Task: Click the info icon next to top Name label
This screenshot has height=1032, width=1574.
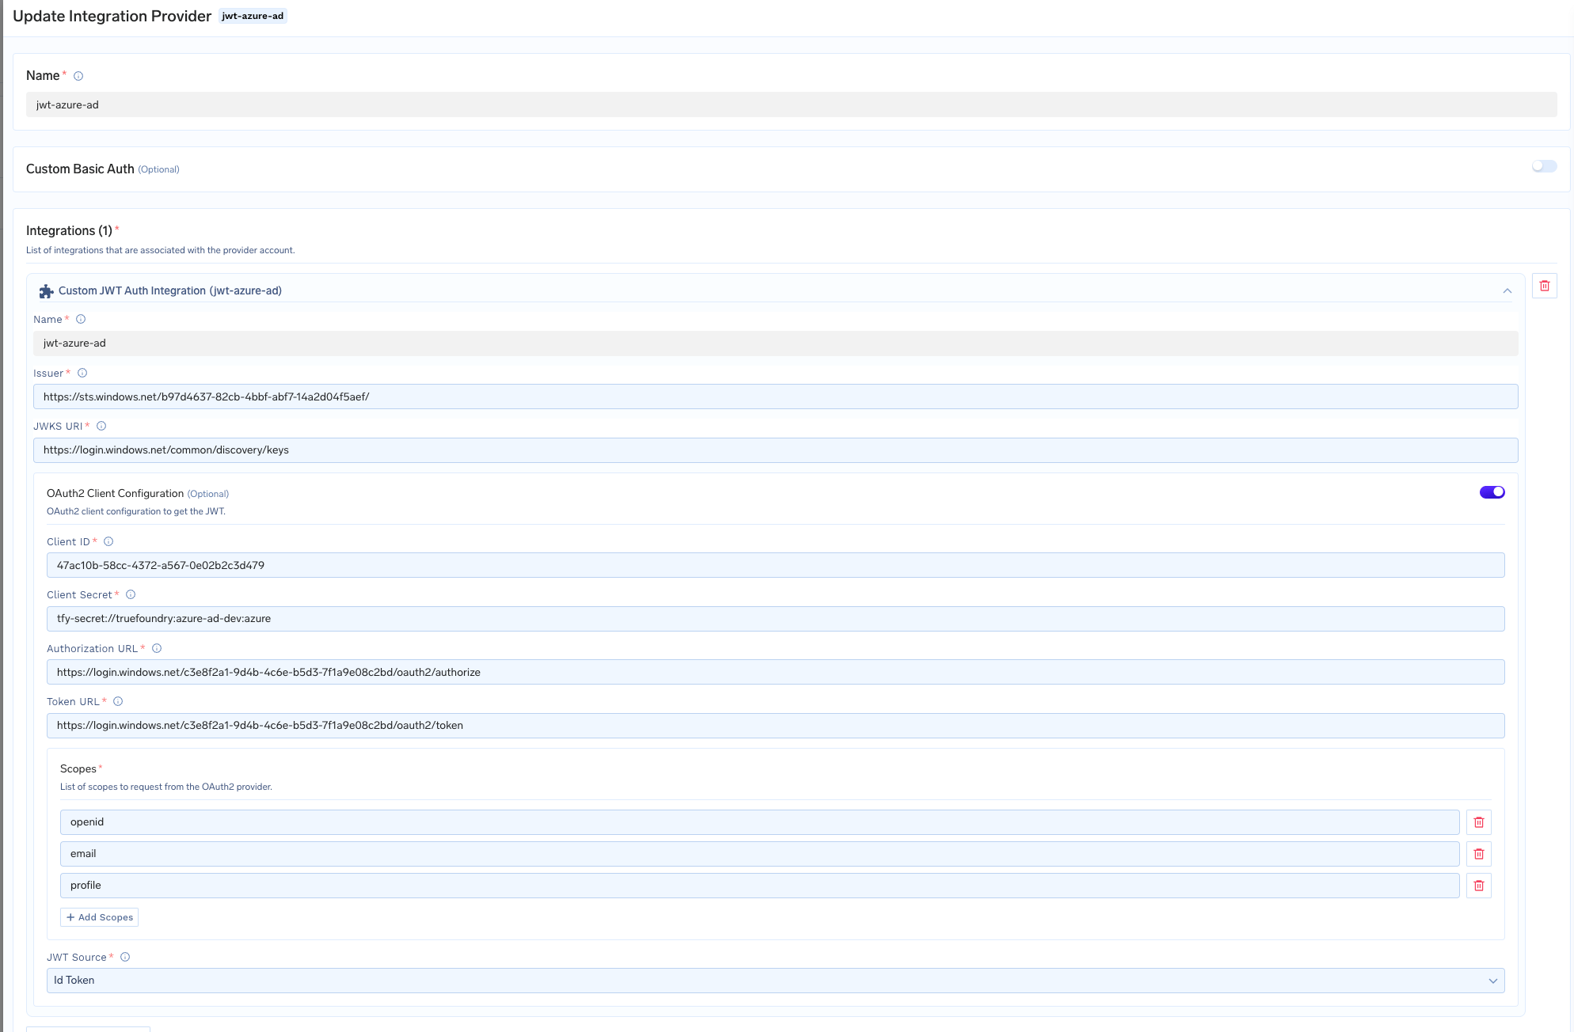Action: pos(78,76)
